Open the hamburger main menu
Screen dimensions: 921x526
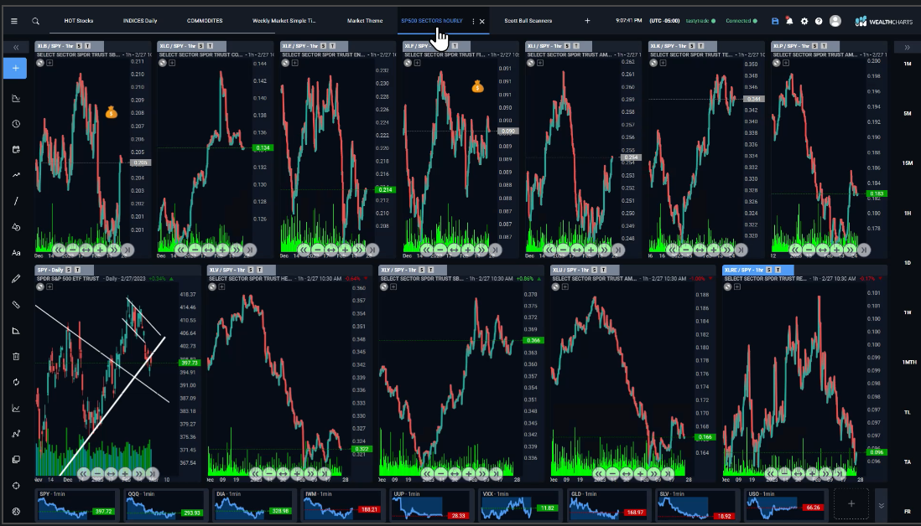click(x=14, y=21)
